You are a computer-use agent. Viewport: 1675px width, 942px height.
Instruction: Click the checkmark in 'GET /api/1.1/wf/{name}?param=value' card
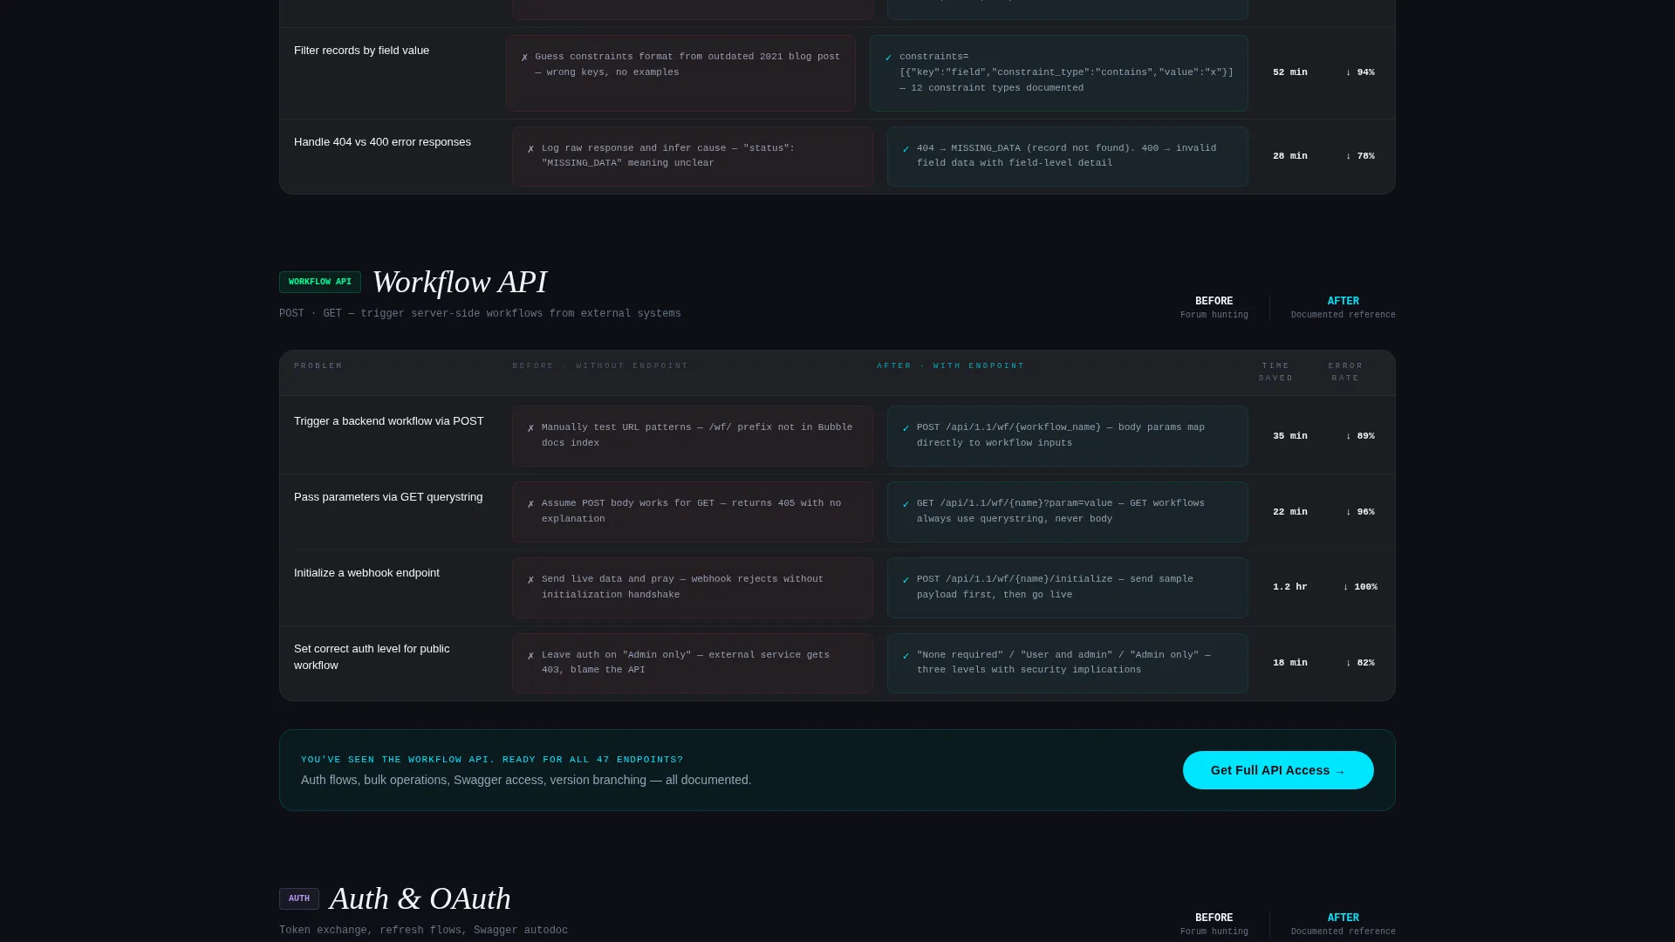pos(906,504)
